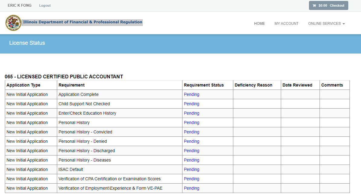361x196 pixels.
Task: Open the $0.00 Checkout button
Action: 329,5
